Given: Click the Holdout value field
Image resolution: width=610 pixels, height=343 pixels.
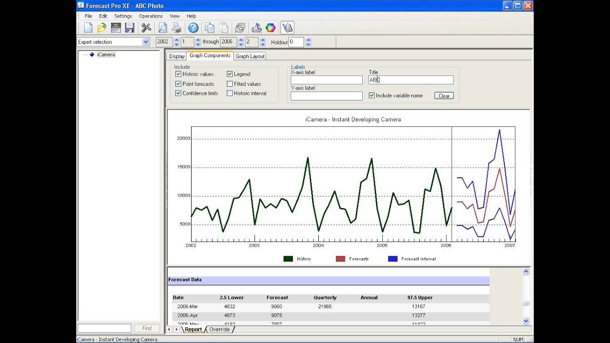Looking at the screenshot, I should [x=296, y=42].
